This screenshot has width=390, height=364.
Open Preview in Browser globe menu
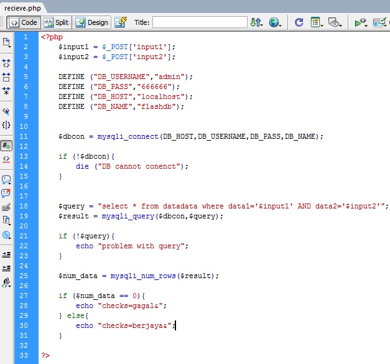[275, 22]
